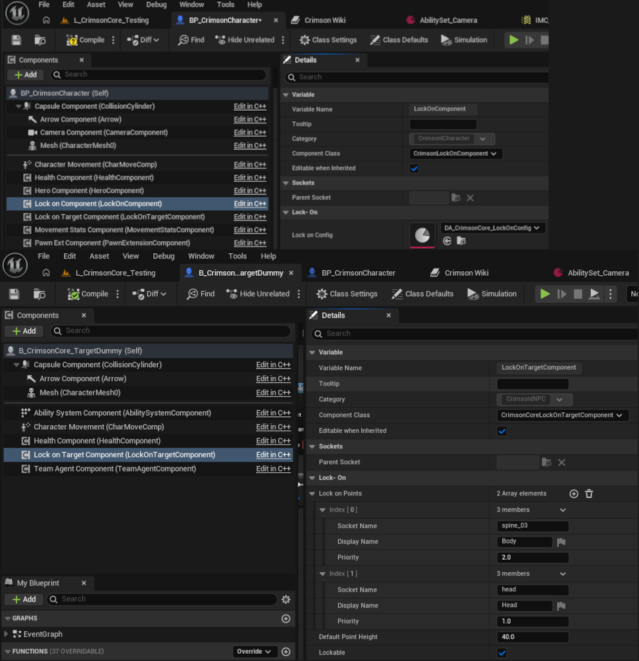The height and width of the screenshot is (661, 639).
Task: Toggle Editable when Inherited for LockOnComponent
Action: pos(414,169)
